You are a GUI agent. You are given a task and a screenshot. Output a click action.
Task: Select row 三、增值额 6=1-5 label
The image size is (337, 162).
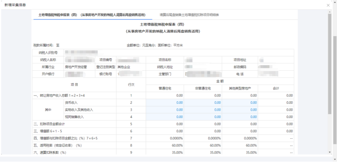tap(48, 131)
